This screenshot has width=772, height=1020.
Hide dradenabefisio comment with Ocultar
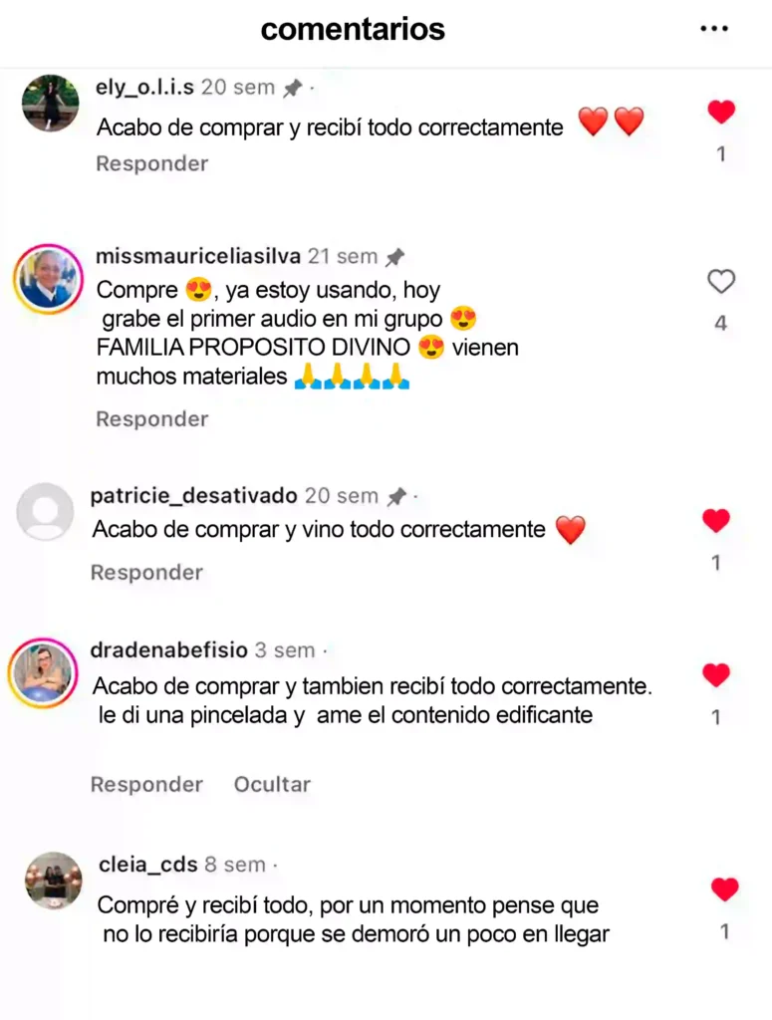tap(273, 785)
